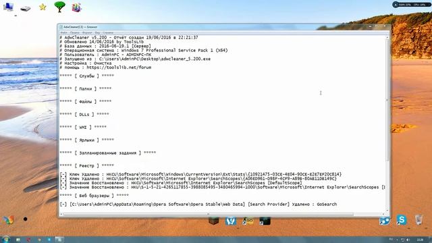
Task: Click the green tree desktop icon
Action: (x=59, y=7)
